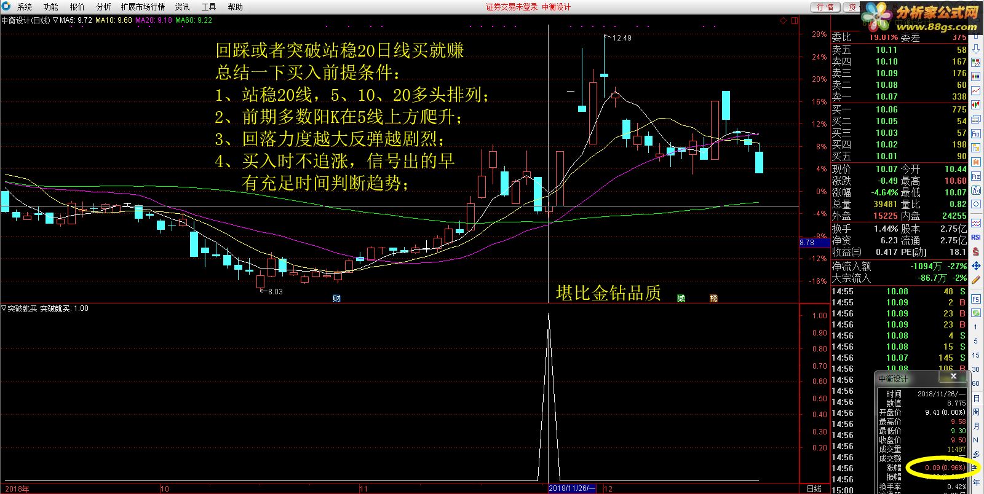Open the 分析 menu

[103, 7]
